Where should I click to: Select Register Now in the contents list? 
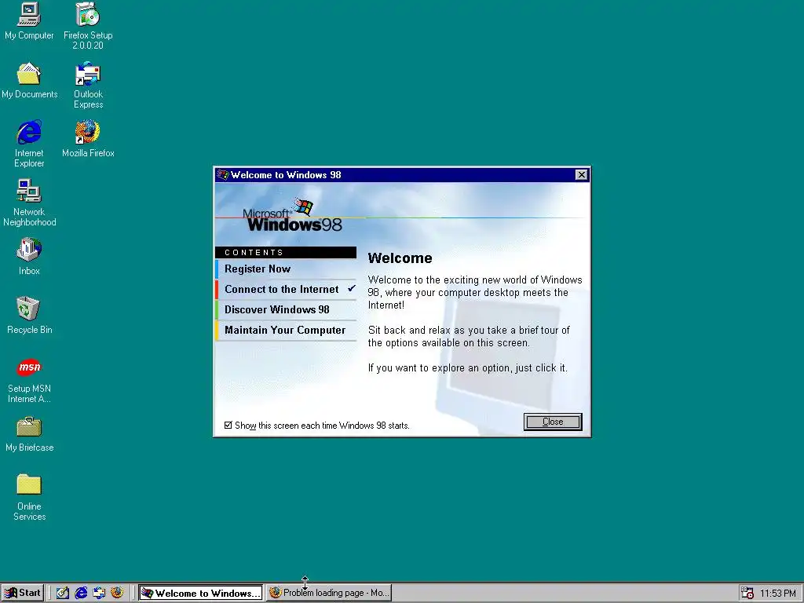pos(286,269)
